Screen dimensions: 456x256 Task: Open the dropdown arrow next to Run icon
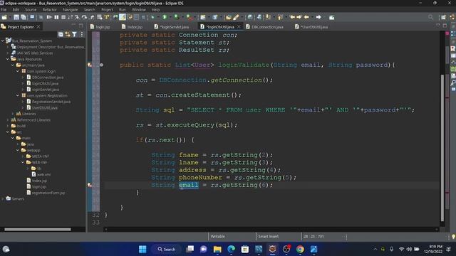tap(170, 17)
